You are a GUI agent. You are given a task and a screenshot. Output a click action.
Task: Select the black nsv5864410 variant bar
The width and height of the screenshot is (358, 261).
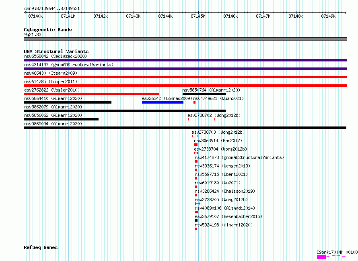click(68, 102)
